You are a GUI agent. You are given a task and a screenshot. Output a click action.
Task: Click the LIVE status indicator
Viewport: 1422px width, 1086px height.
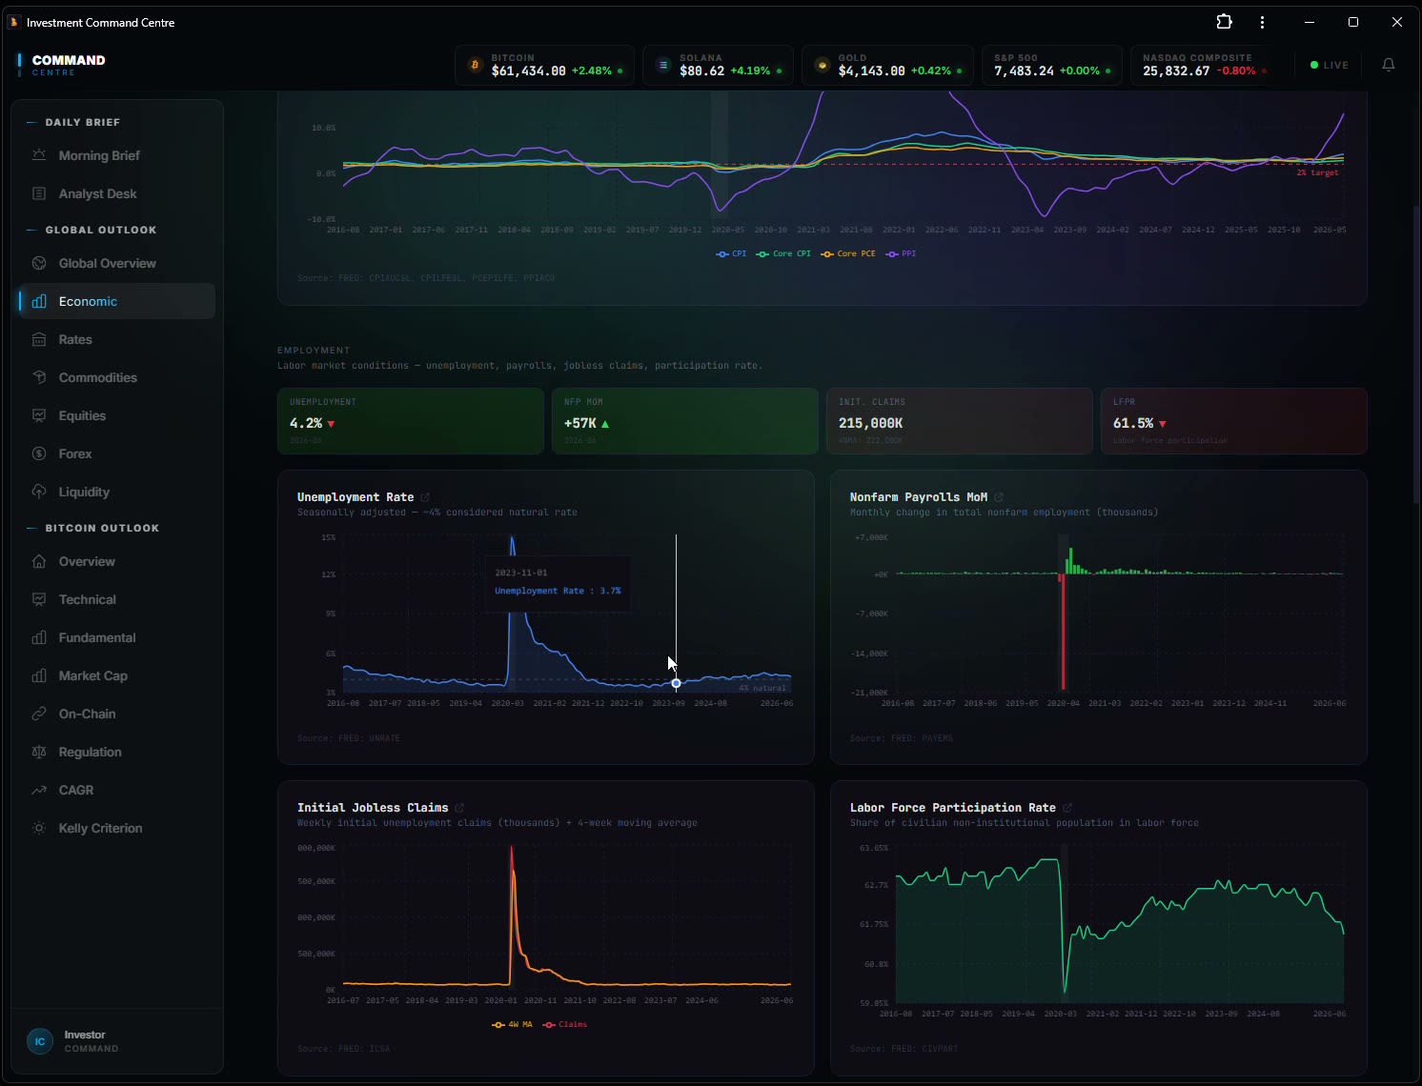(1330, 65)
